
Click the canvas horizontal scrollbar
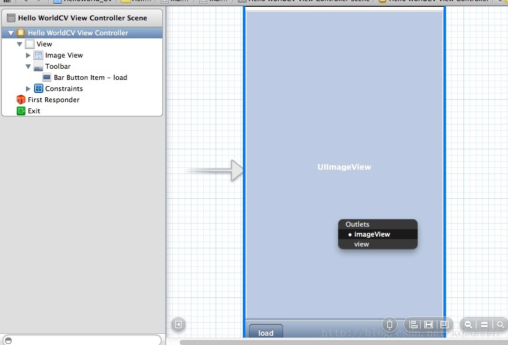point(343,343)
